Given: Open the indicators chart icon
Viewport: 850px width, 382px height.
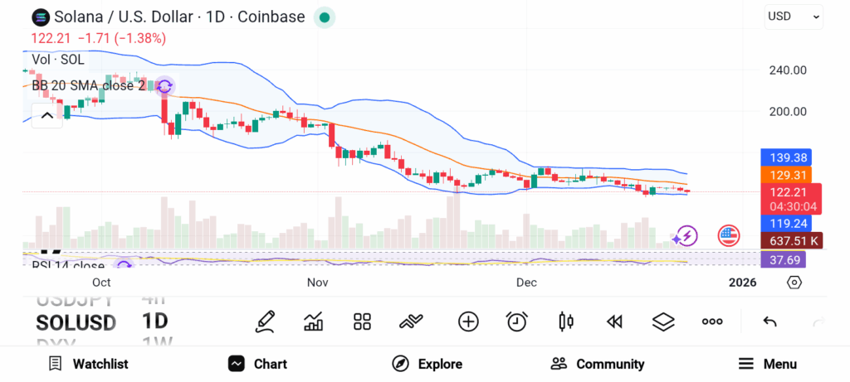Looking at the screenshot, I should click(x=314, y=322).
